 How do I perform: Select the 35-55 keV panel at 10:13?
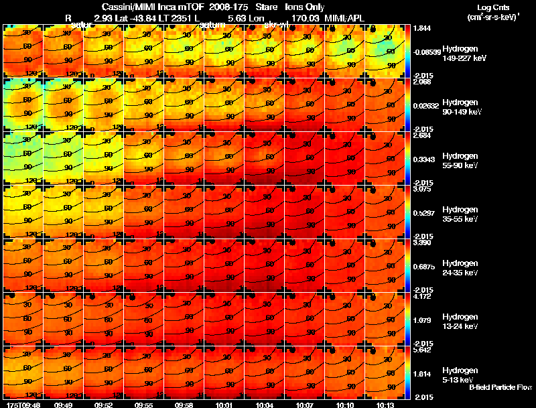385,212
